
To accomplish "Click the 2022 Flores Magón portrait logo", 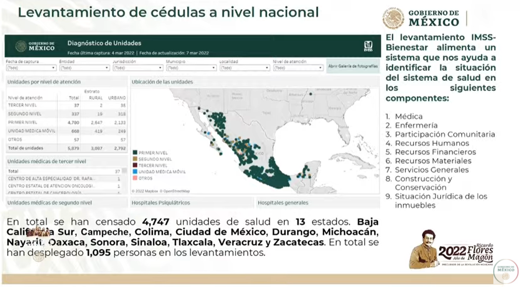I will (x=450, y=249).
